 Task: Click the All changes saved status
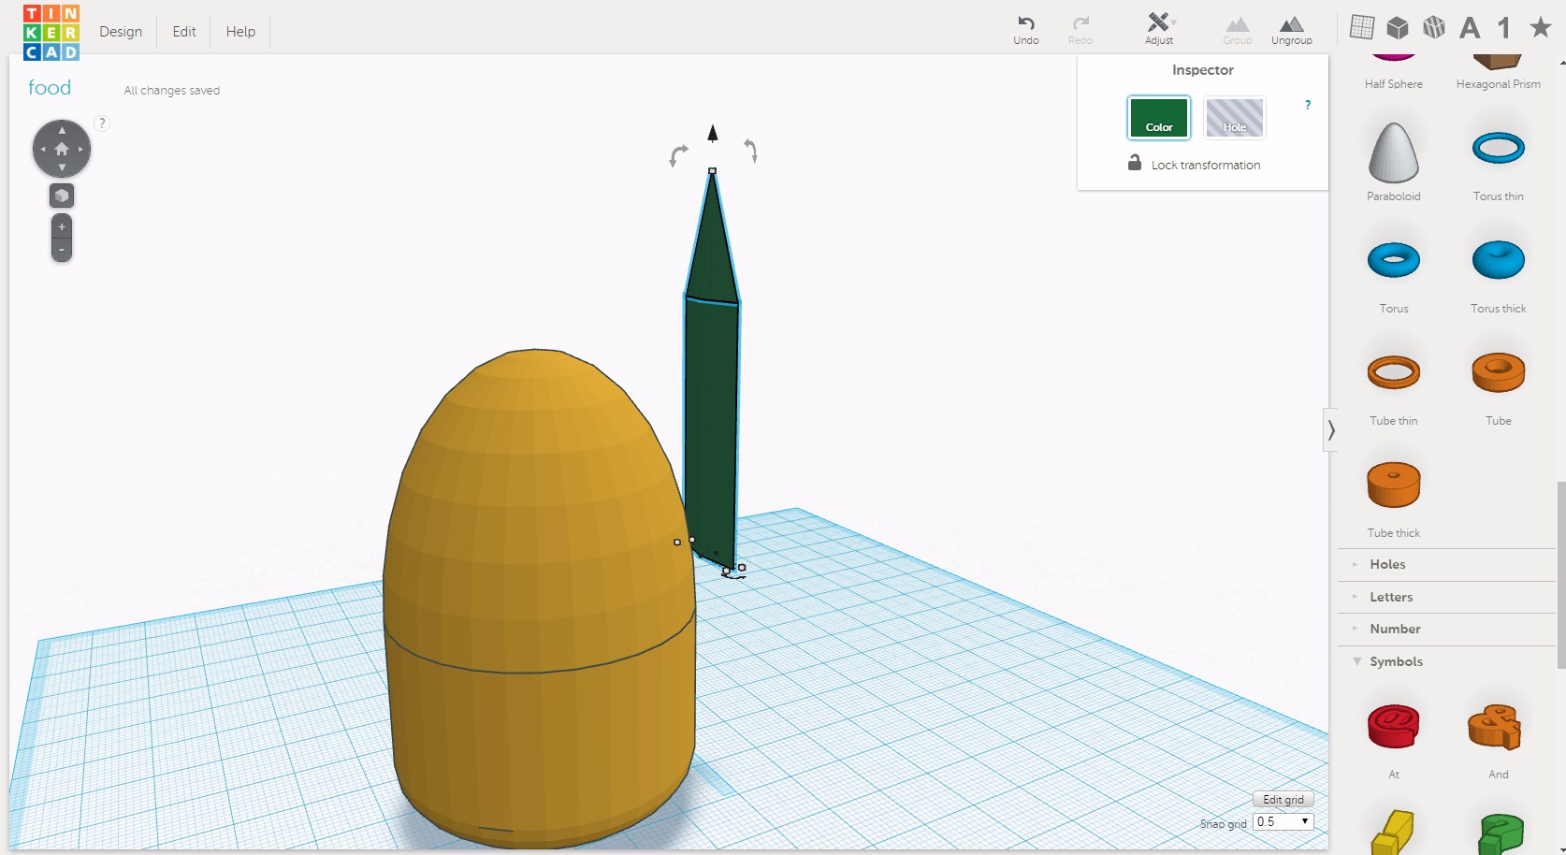172,91
